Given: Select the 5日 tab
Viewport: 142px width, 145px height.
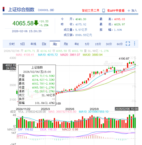Looking at the screenshot, I should (22, 44).
